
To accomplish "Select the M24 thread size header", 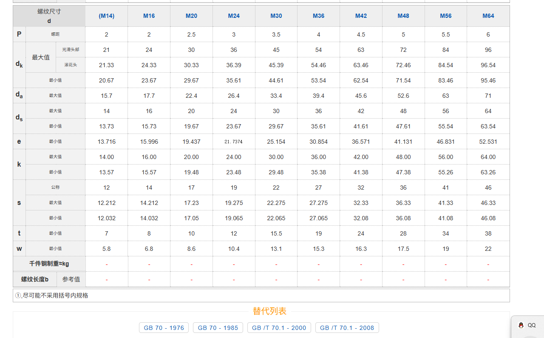I will tap(234, 16).
